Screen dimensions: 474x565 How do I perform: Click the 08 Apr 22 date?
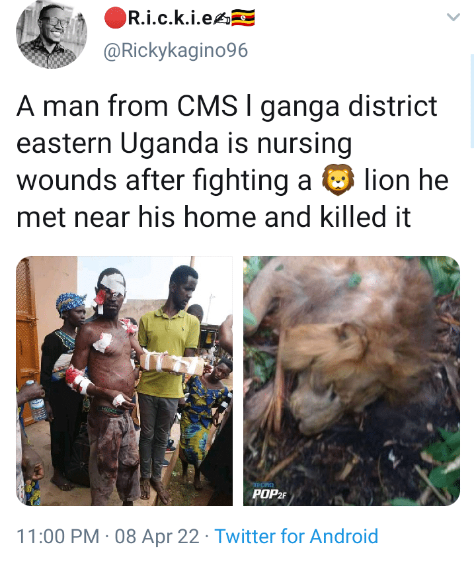[x=157, y=536]
